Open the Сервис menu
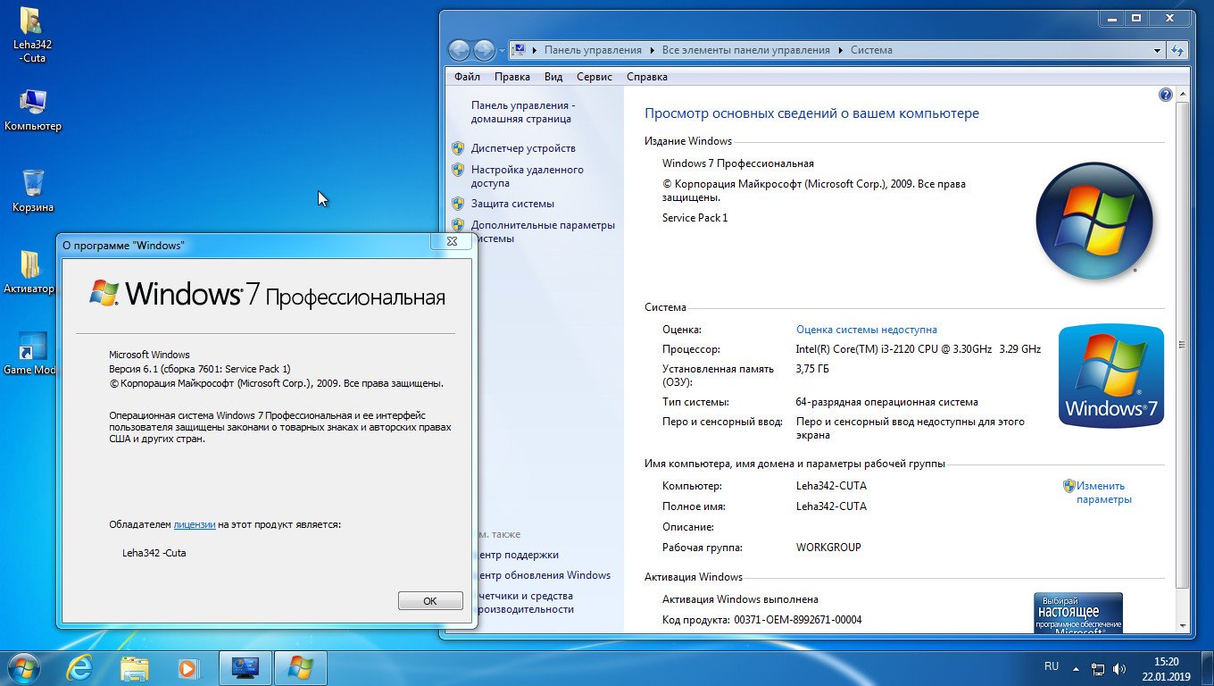The image size is (1214, 686). coord(595,77)
